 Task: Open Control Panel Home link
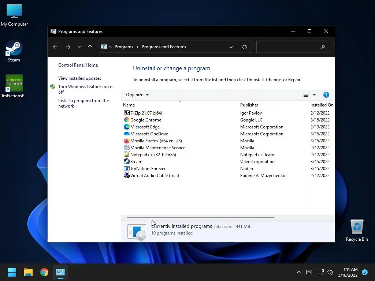[78, 65]
